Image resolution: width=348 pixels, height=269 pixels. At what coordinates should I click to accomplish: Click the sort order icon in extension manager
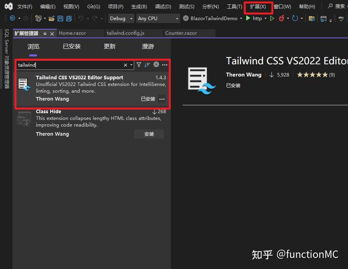[x=147, y=65]
